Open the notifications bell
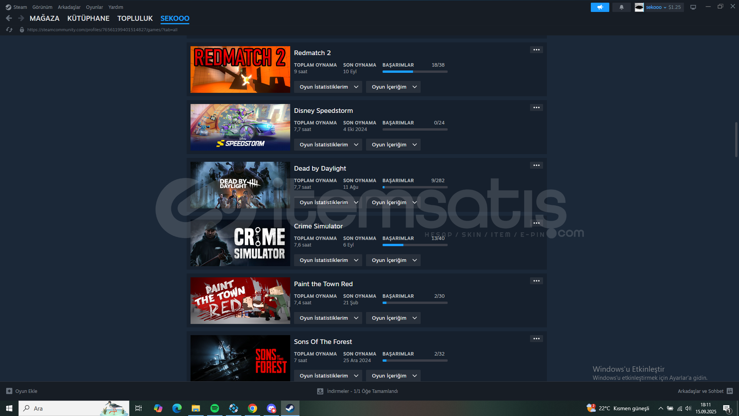This screenshot has height=416, width=739. [621, 7]
